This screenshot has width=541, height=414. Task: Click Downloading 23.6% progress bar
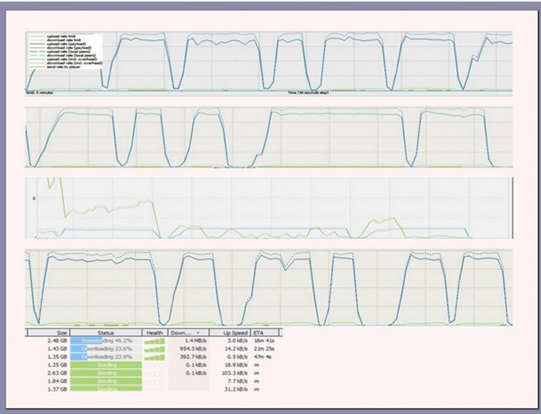[106, 349]
